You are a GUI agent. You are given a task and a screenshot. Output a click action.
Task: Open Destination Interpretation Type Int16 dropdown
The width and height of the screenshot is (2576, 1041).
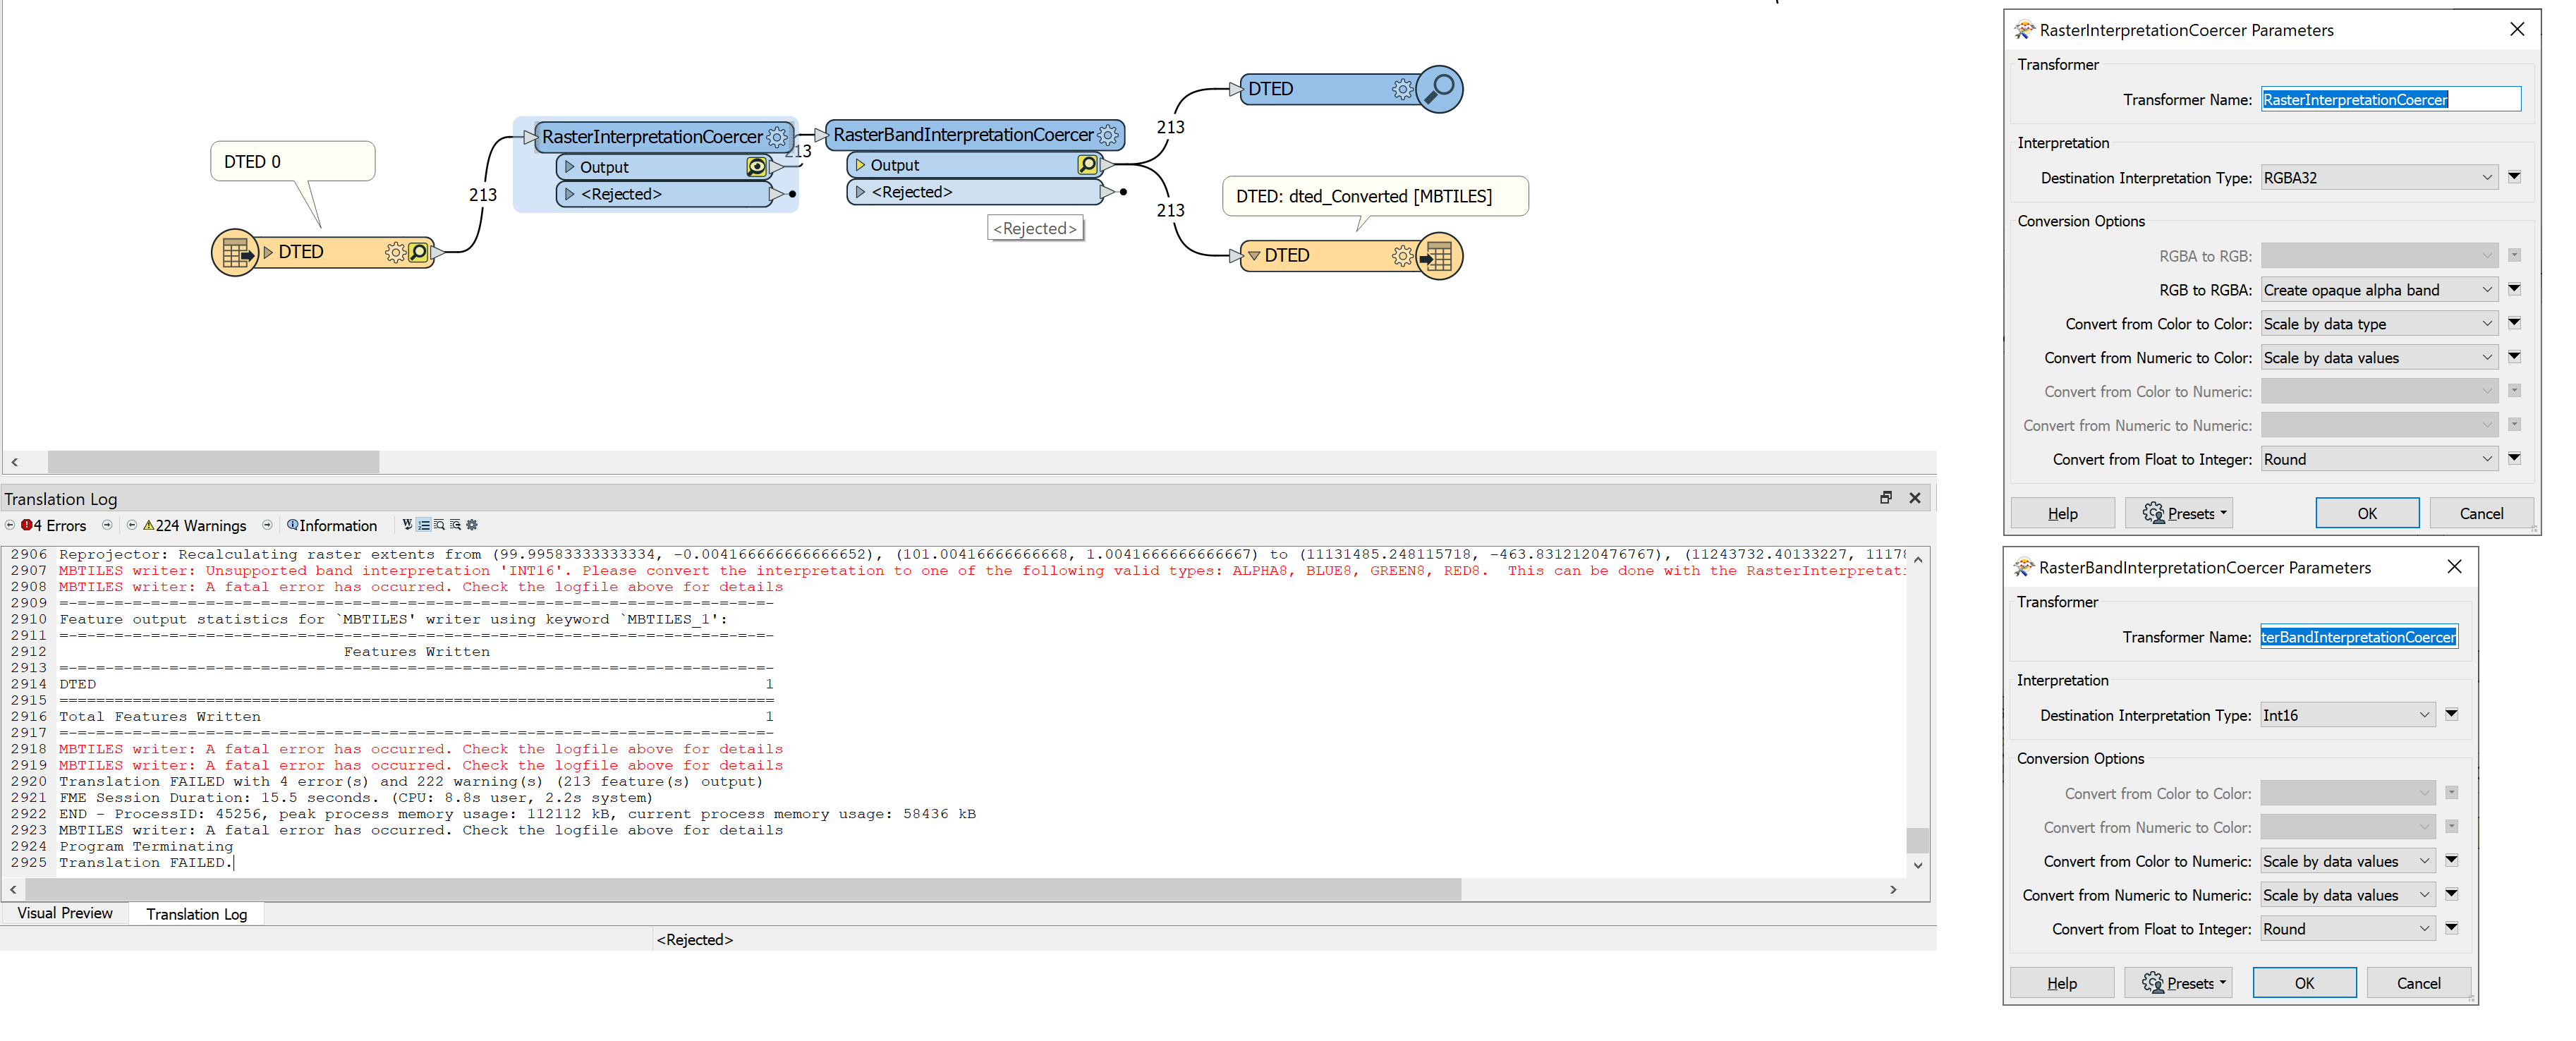pyautogui.click(x=2347, y=715)
